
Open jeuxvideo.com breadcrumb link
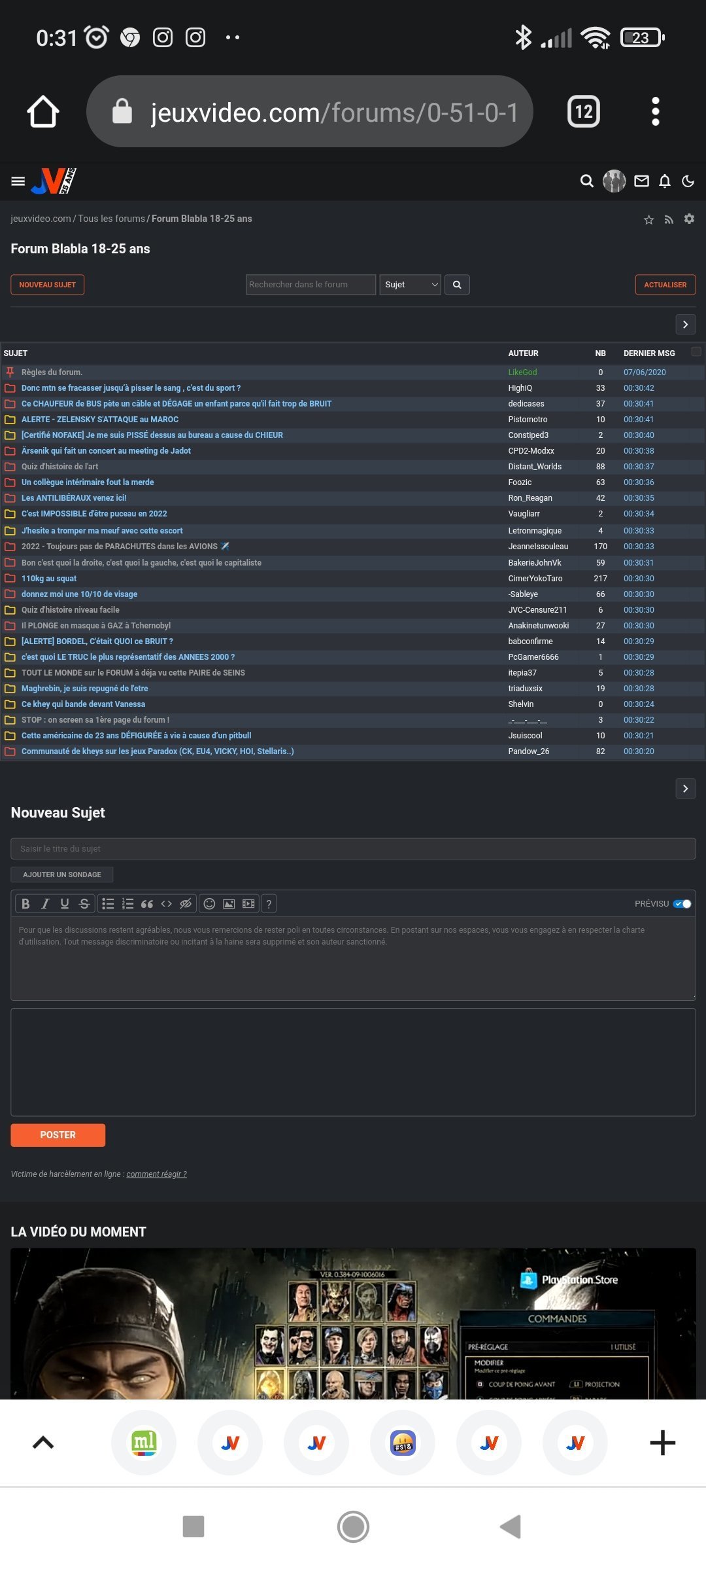(x=41, y=219)
